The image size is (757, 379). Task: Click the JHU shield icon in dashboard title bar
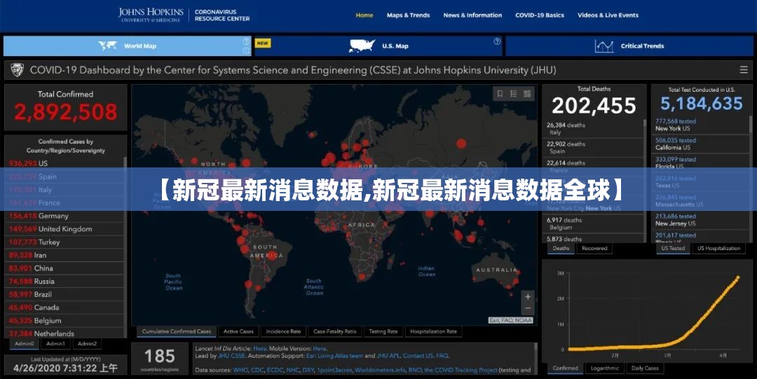click(17, 70)
